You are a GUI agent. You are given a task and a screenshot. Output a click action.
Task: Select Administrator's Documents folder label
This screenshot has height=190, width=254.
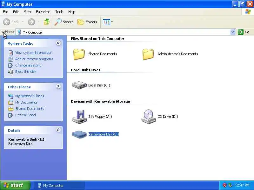[x=178, y=54]
